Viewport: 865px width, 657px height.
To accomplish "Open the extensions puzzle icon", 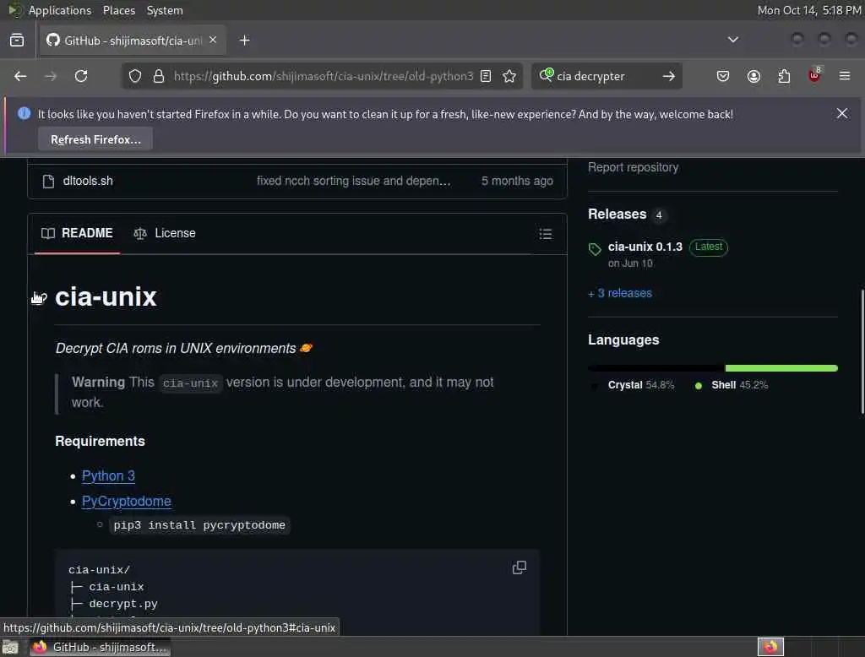I will [784, 76].
